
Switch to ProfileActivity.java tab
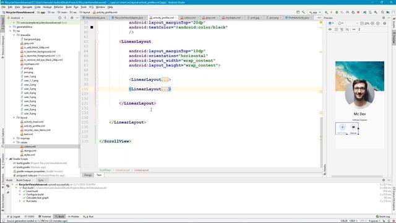[298, 18]
